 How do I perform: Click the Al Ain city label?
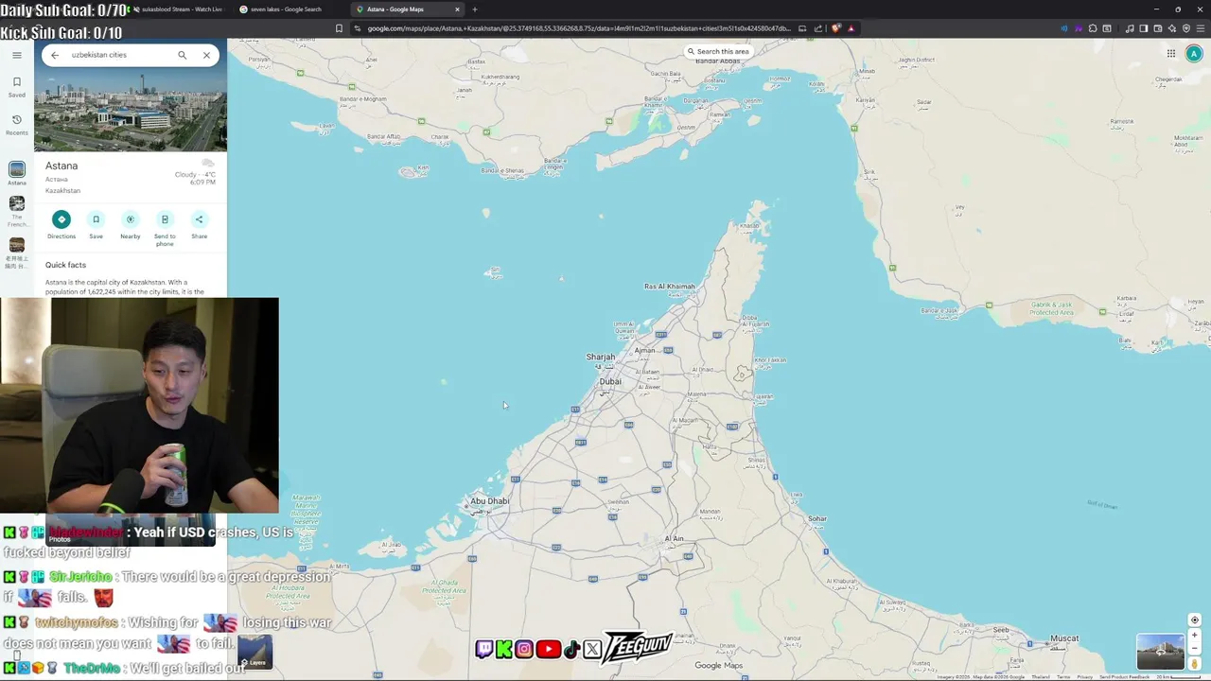tap(674, 538)
